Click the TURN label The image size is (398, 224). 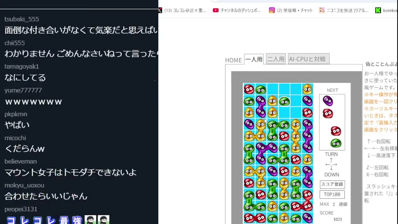331,154
